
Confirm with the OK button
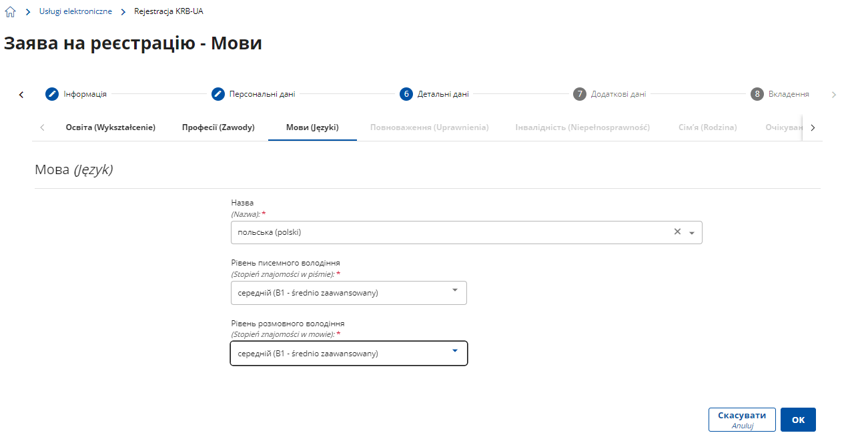click(x=798, y=420)
